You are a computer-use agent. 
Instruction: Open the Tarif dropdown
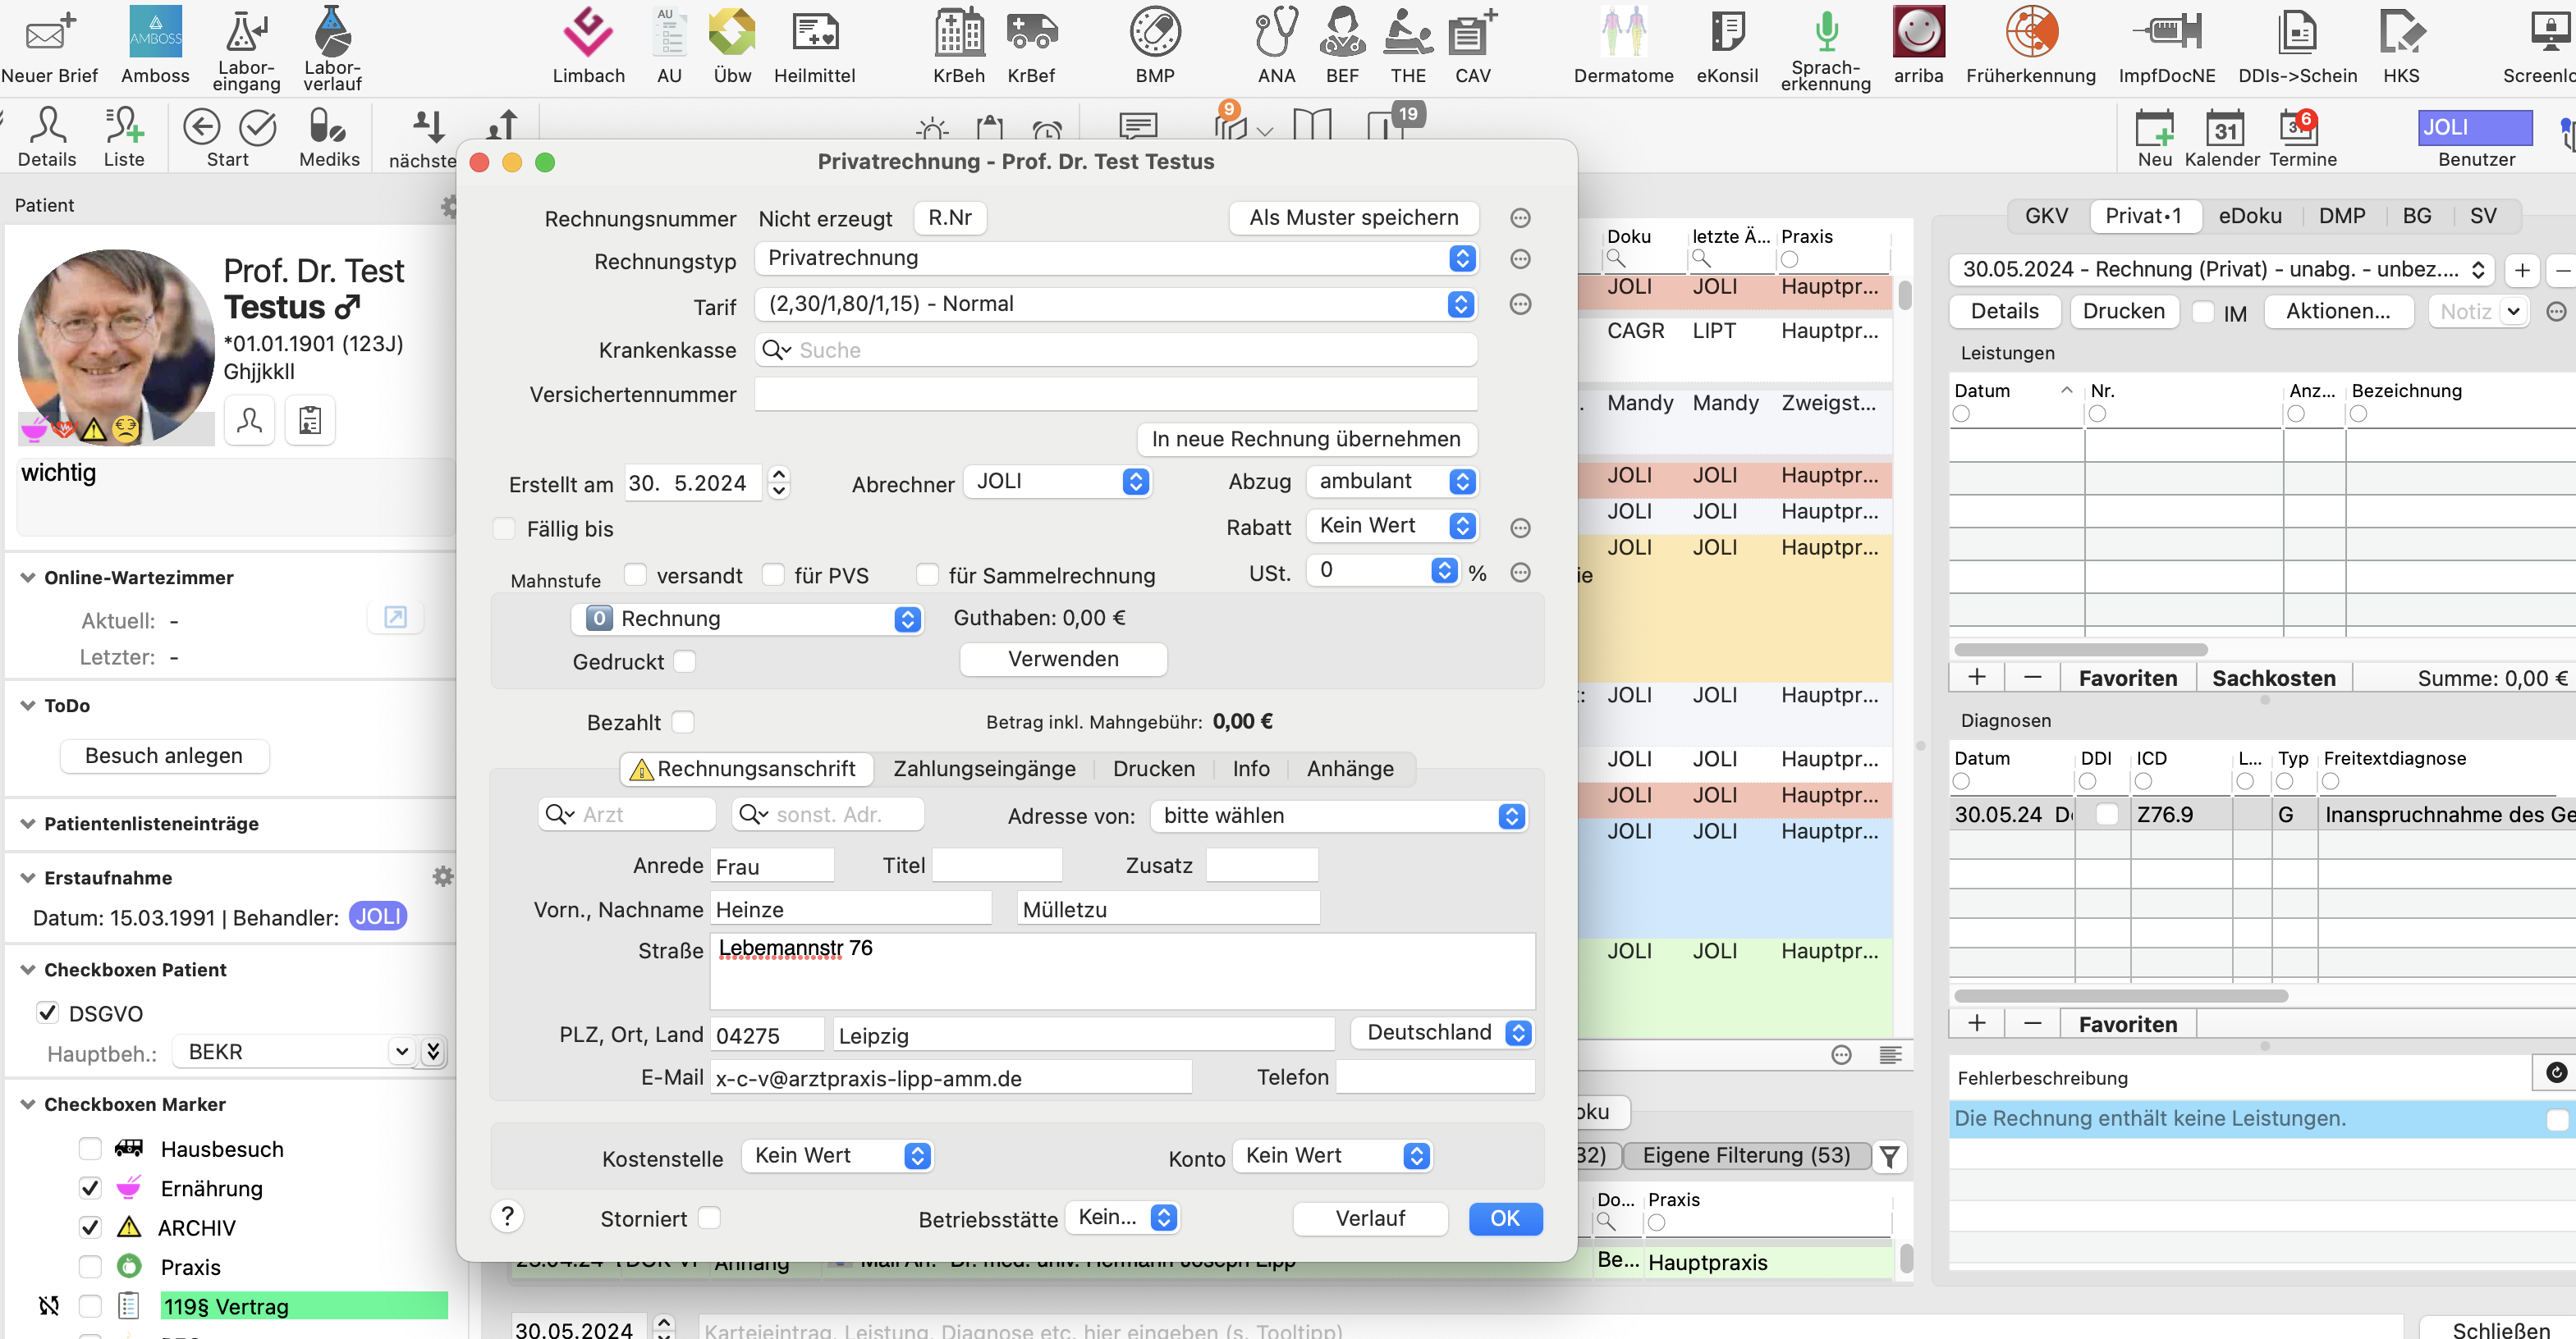pos(1116,304)
